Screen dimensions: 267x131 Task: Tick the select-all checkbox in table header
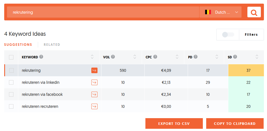pyautogui.click(x=11, y=57)
